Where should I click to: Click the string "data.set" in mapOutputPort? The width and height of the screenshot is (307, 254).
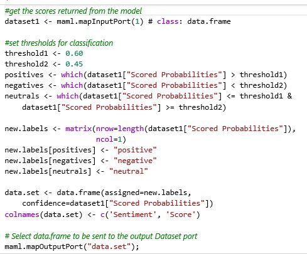pos(109,246)
